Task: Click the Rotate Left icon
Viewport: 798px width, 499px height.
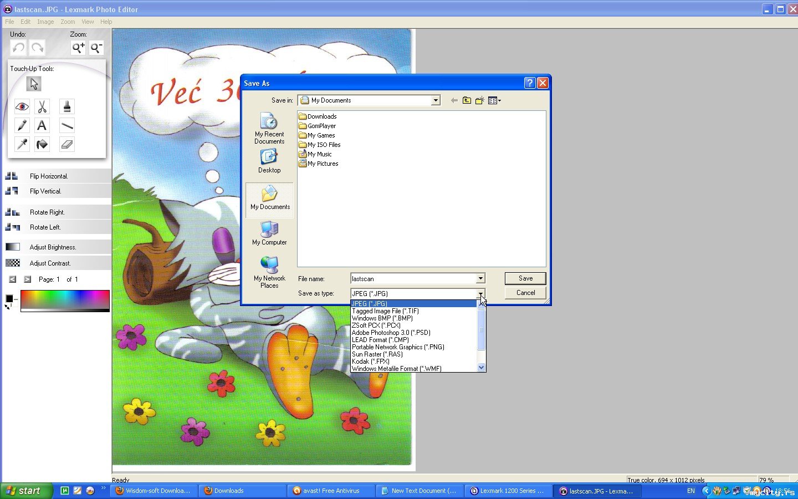Action: tap(12, 227)
